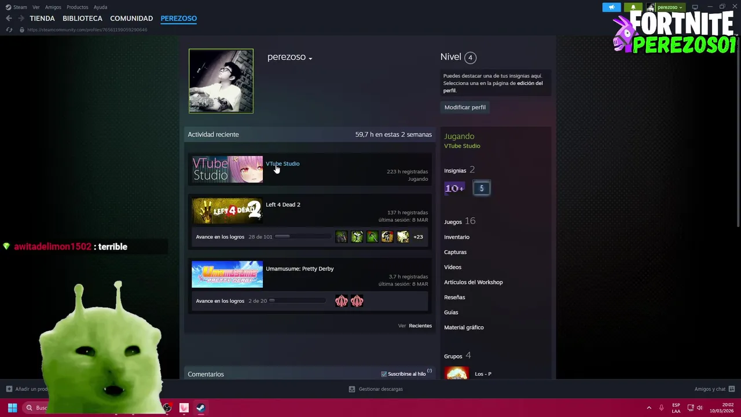The width and height of the screenshot is (741, 417).
Task: Open the Windows Start menu
Action: pyautogui.click(x=12, y=408)
